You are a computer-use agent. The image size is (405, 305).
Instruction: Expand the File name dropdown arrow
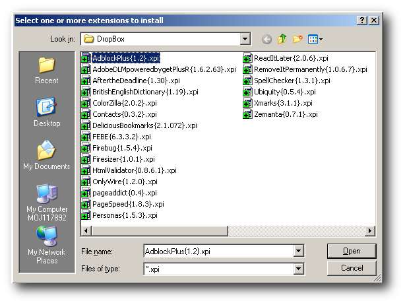tap(299, 252)
